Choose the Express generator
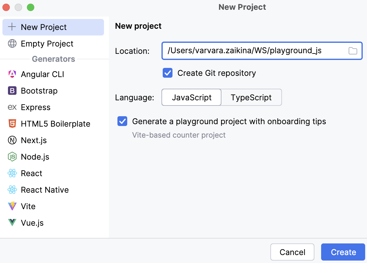 pos(35,107)
